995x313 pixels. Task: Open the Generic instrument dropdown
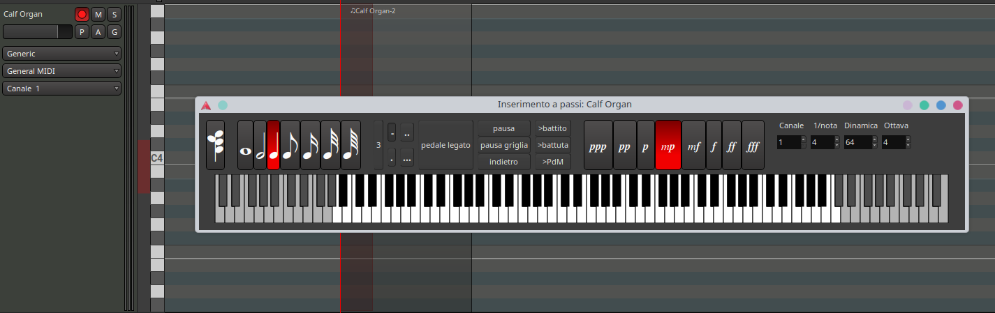[61, 54]
